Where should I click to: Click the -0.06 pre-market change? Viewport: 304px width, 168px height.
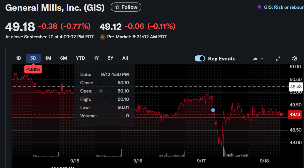135,26
